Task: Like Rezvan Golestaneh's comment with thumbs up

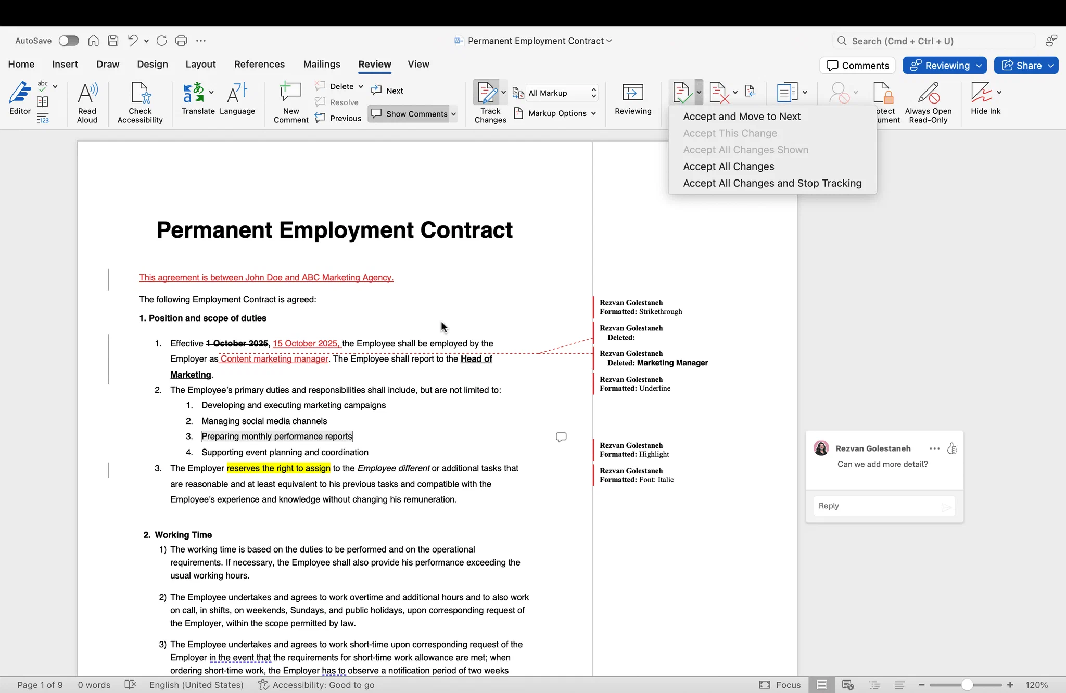Action: (952, 448)
